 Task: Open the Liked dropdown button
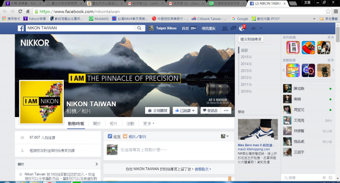tap(185, 110)
